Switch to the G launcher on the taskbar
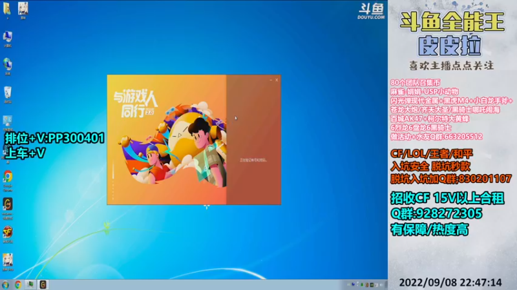The width and height of the screenshot is (517, 290). pos(43,285)
